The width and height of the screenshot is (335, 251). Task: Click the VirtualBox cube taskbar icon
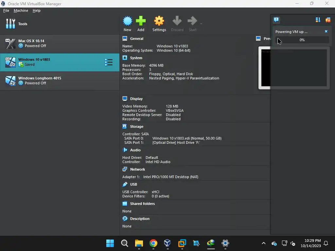coord(167,243)
